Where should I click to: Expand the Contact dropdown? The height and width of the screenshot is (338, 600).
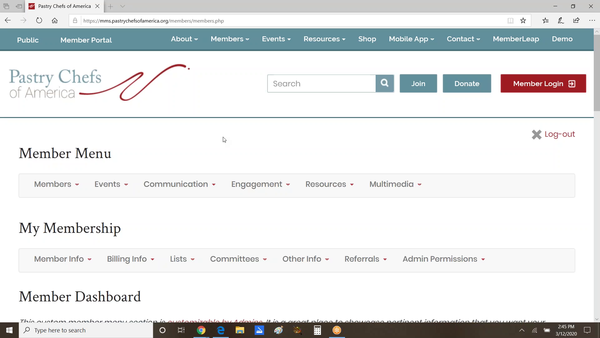(463, 39)
